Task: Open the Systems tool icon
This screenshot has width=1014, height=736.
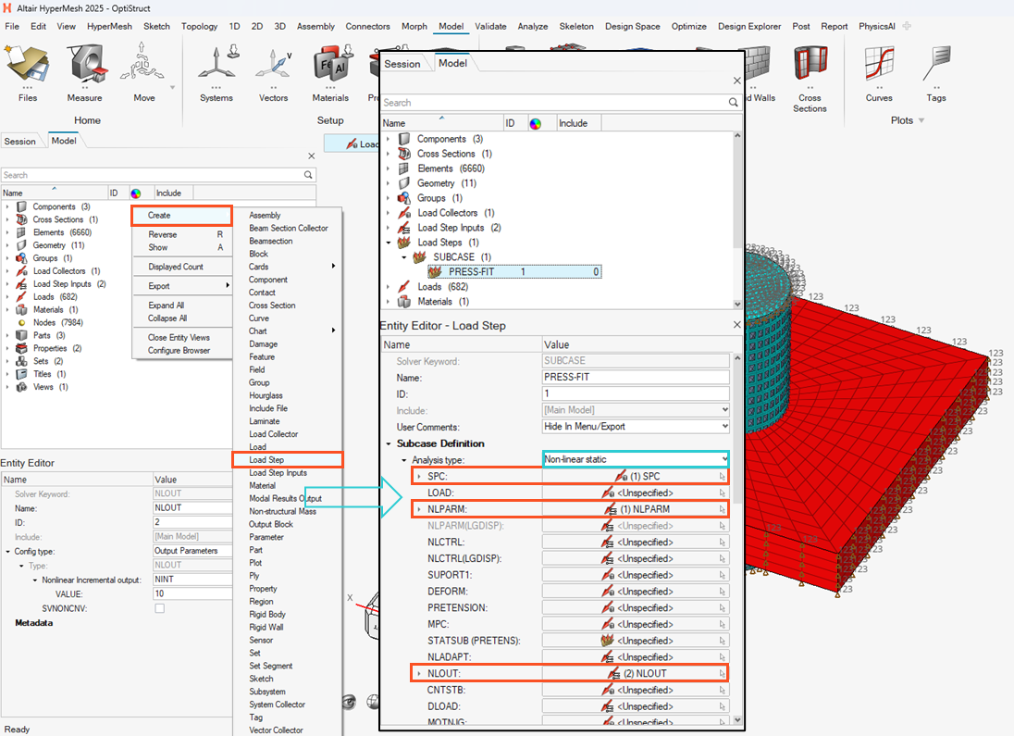Action: point(216,64)
